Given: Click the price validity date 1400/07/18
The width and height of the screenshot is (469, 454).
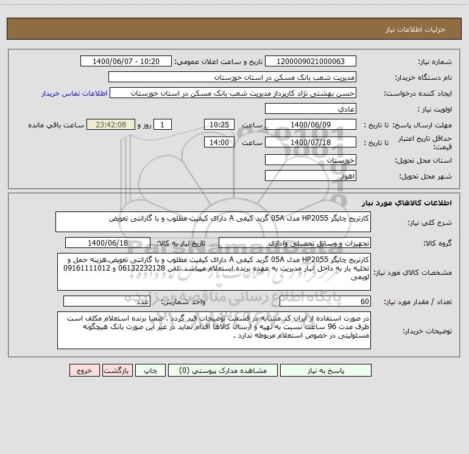Looking at the screenshot, I should [x=311, y=142].
